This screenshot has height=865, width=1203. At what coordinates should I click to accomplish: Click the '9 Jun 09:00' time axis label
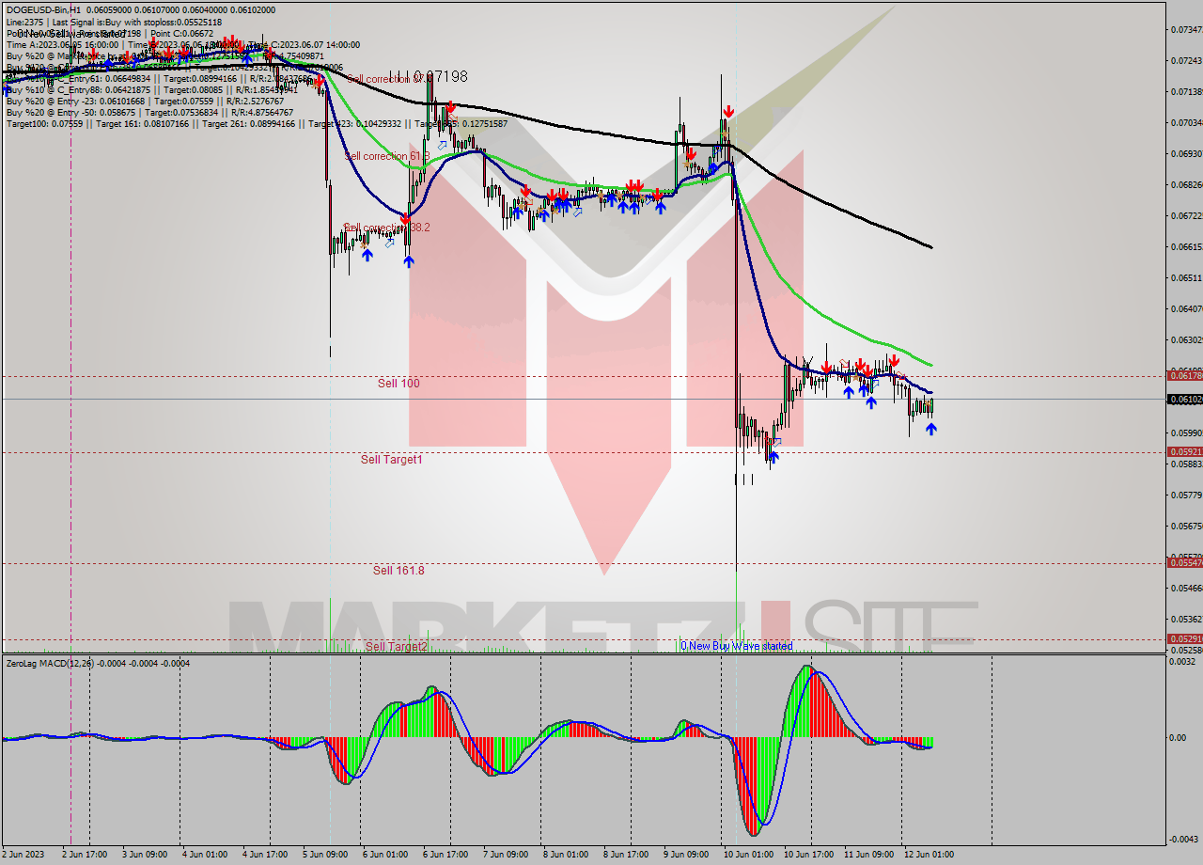click(686, 855)
